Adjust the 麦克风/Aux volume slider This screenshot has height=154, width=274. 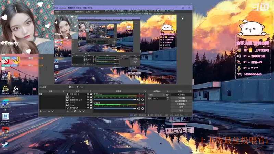coord(115,100)
